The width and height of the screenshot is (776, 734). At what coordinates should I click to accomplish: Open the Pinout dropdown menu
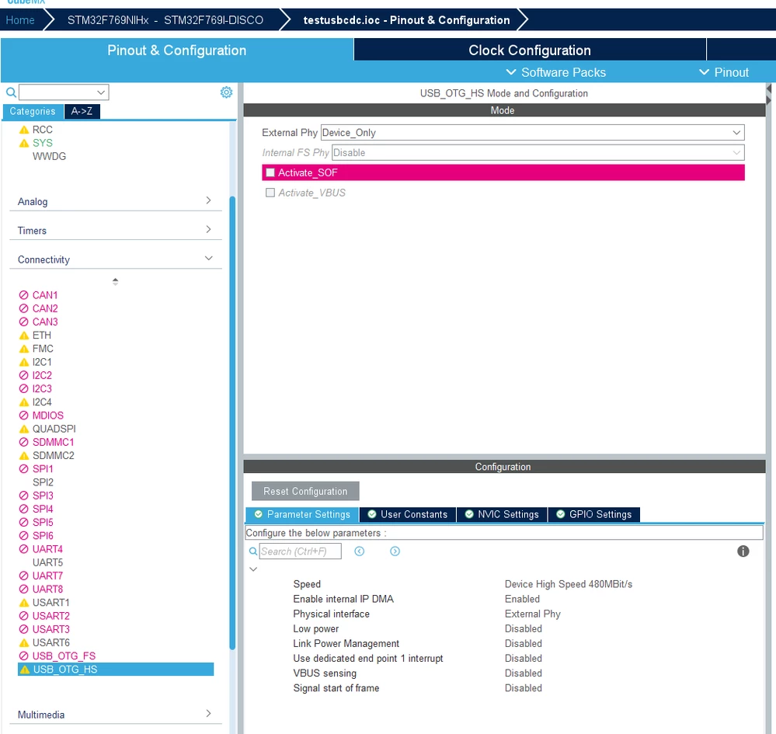pyautogui.click(x=724, y=72)
